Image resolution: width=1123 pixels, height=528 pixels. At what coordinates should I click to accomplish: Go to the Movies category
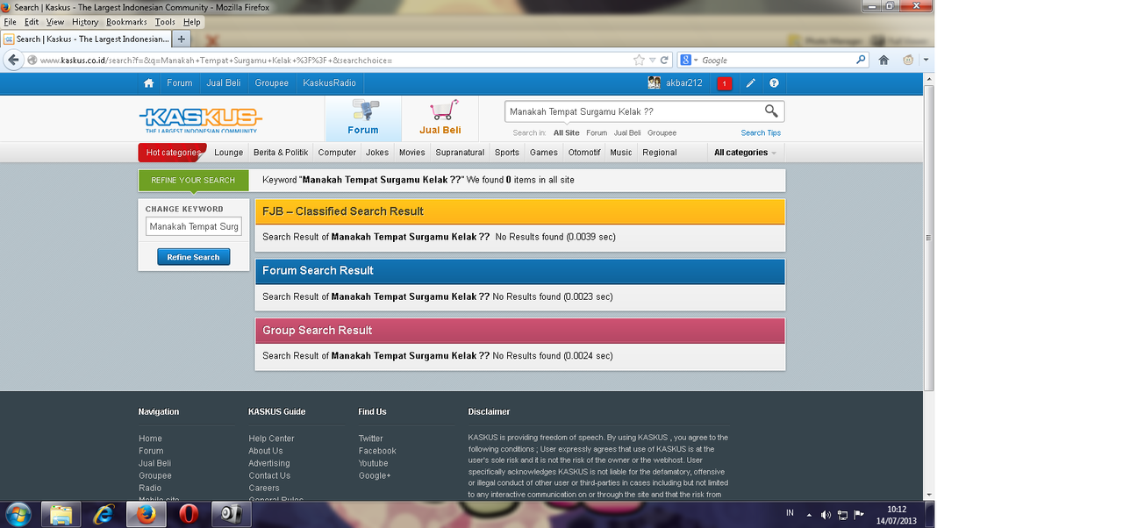[412, 153]
